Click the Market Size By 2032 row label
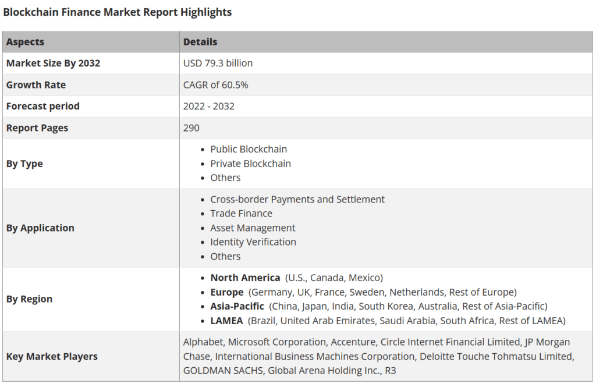 click(x=55, y=63)
